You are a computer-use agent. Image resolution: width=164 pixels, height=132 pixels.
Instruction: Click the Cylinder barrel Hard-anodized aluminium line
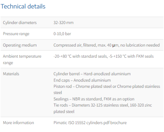click(92, 74)
